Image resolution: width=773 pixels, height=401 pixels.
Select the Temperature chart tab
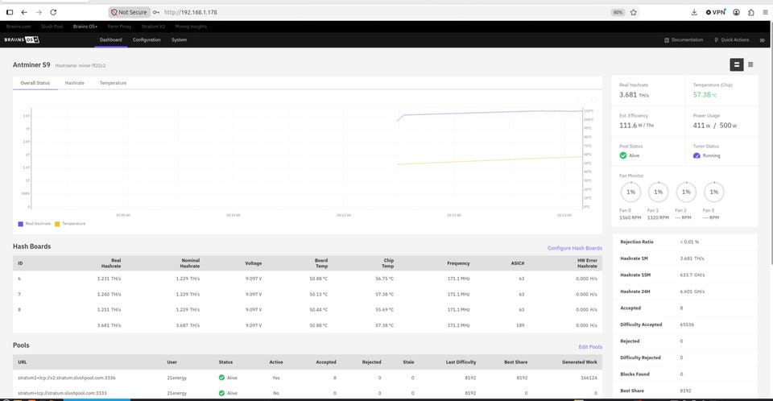(113, 83)
